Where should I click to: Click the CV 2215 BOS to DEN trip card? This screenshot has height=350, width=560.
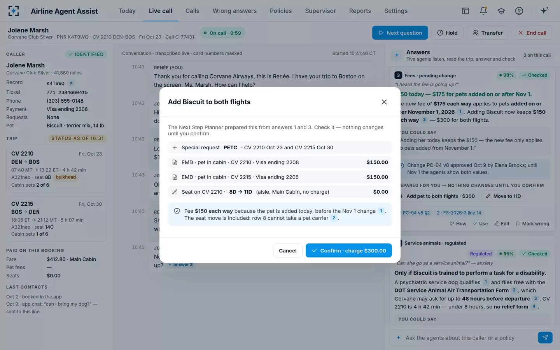(56, 219)
